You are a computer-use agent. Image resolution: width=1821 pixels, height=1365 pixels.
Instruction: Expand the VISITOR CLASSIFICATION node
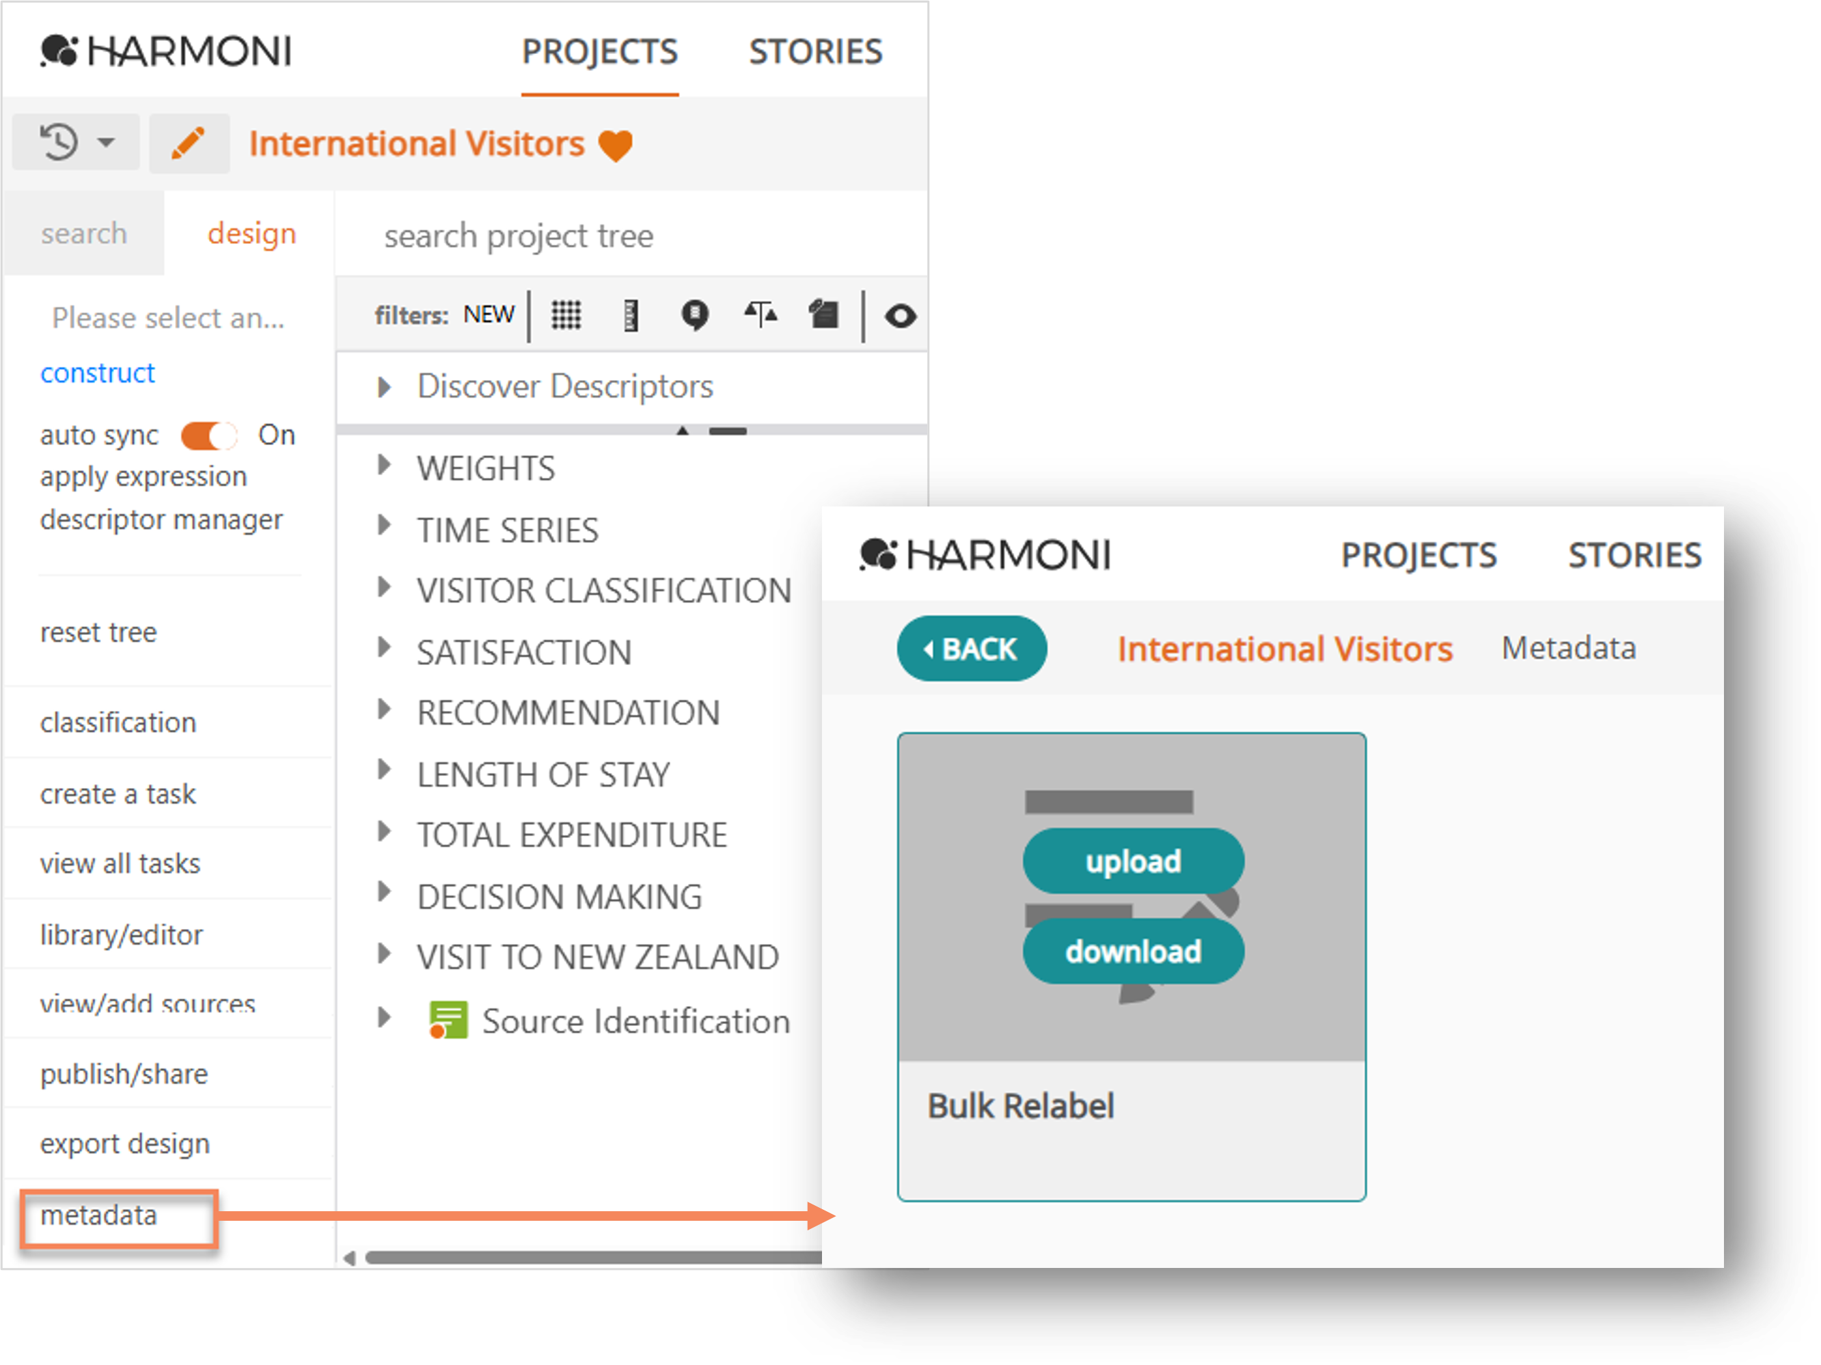click(x=383, y=587)
